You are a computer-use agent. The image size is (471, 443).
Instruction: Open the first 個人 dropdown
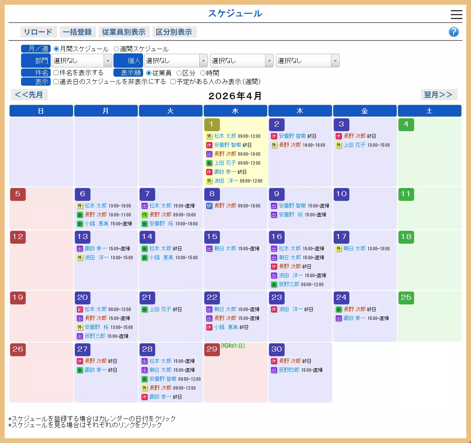tap(176, 61)
